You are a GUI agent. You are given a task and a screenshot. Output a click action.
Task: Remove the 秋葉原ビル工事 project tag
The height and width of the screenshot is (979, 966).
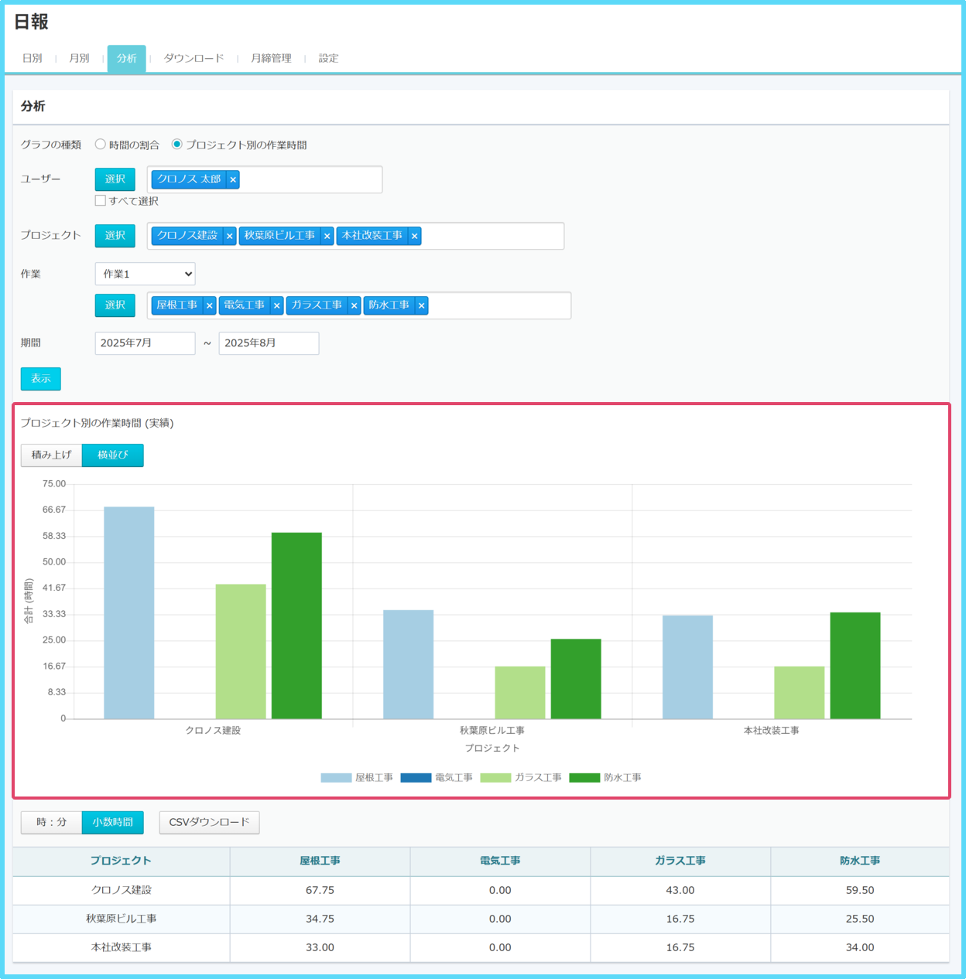327,236
